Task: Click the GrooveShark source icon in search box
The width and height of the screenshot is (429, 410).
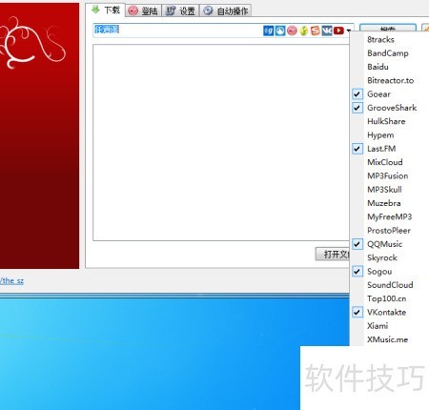Action: (280, 31)
